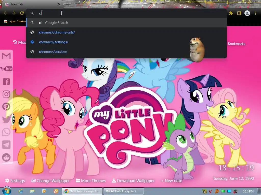261x195 pixels.
Task: Click the 18:15:19 clock display
Action: tap(236, 168)
